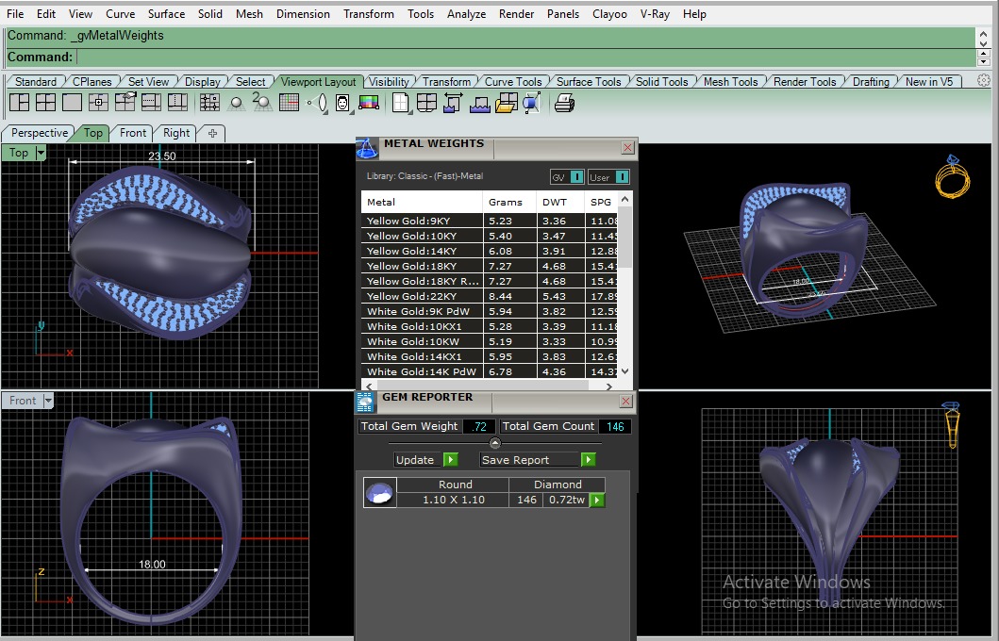Click the toolbar options gear icon

[x=984, y=80]
